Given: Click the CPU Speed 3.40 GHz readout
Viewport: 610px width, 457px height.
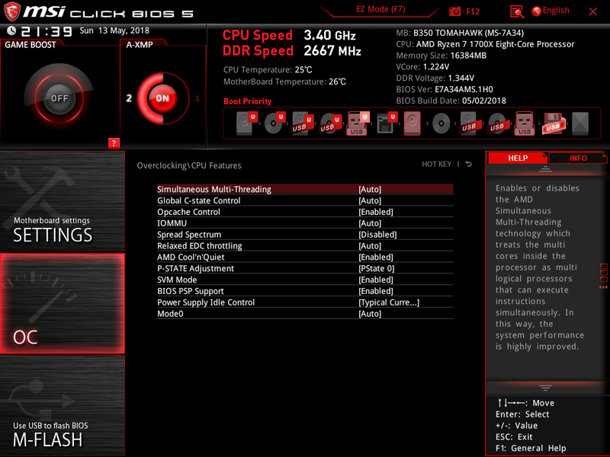Looking at the screenshot, I should [x=289, y=35].
